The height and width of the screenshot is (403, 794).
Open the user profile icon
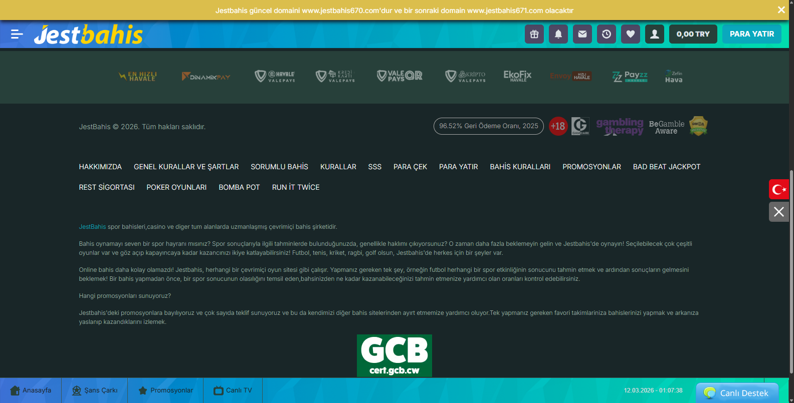pos(655,34)
